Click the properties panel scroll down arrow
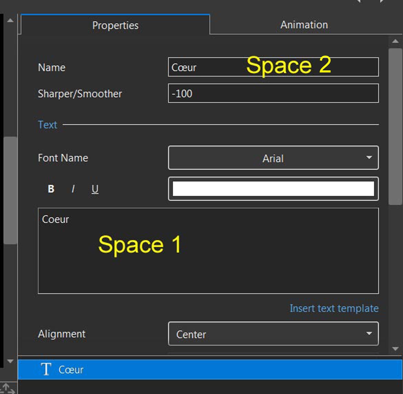 395,349
